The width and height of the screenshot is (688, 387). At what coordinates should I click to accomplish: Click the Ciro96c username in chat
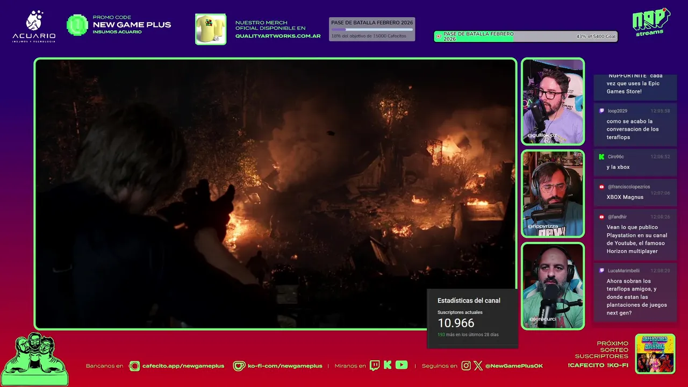tap(616, 157)
